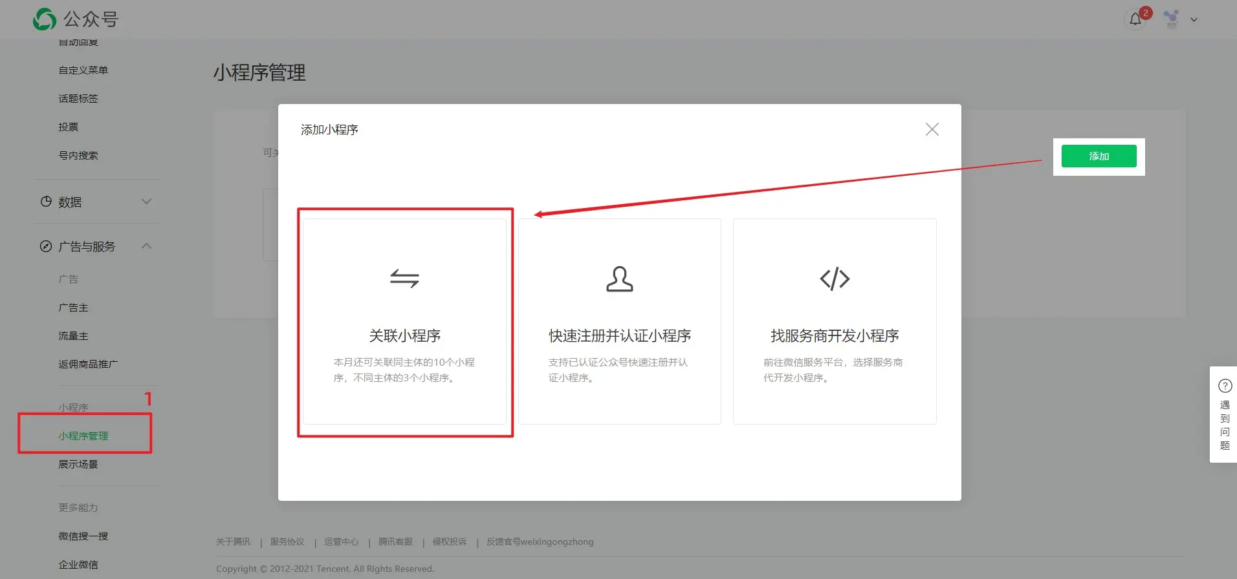Go to 流量主 in the sidebar

pyautogui.click(x=73, y=336)
